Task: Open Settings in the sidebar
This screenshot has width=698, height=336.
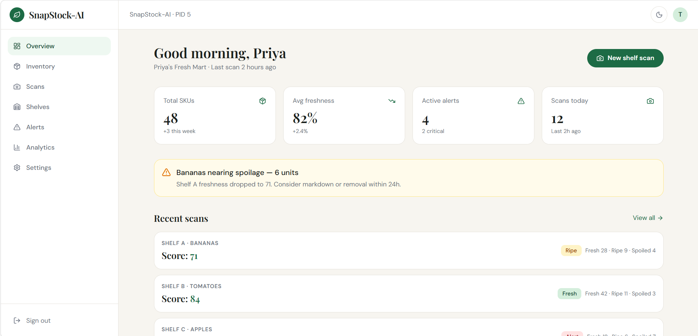Action: (x=59, y=168)
